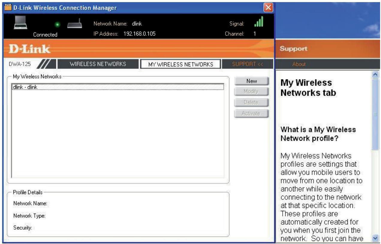381x244 pixels.
Task: Close the Wireless Connection Manager window
Action: coord(268,7)
